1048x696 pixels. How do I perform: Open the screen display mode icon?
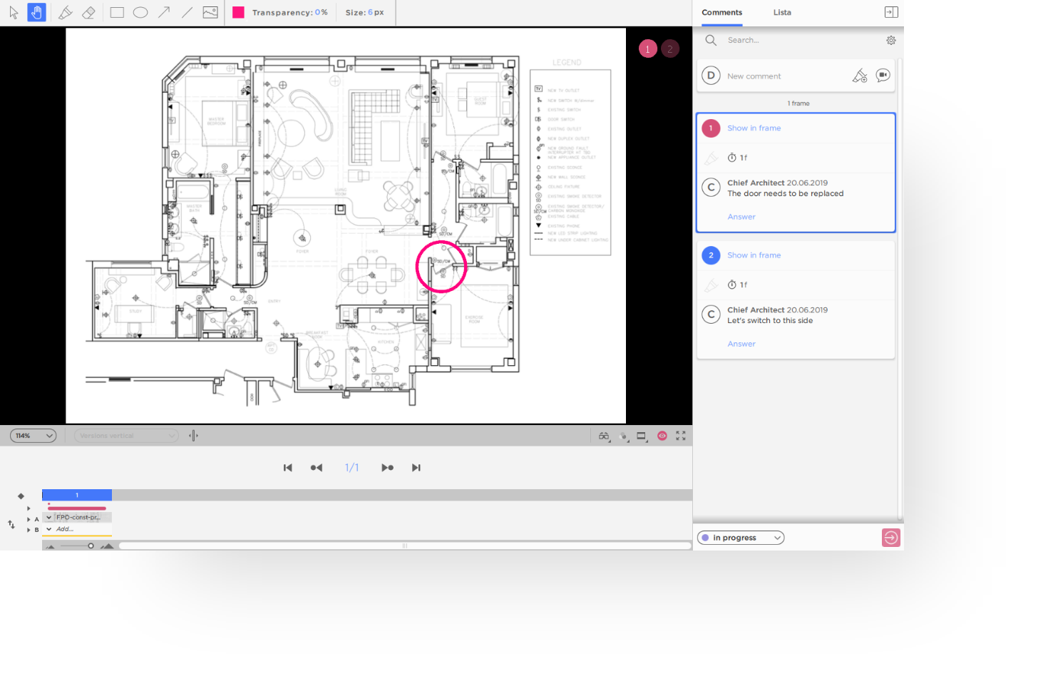tap(642, 436)
